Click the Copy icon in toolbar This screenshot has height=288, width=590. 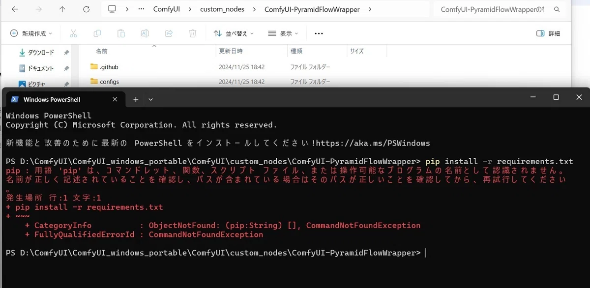(x=97, y=33)
